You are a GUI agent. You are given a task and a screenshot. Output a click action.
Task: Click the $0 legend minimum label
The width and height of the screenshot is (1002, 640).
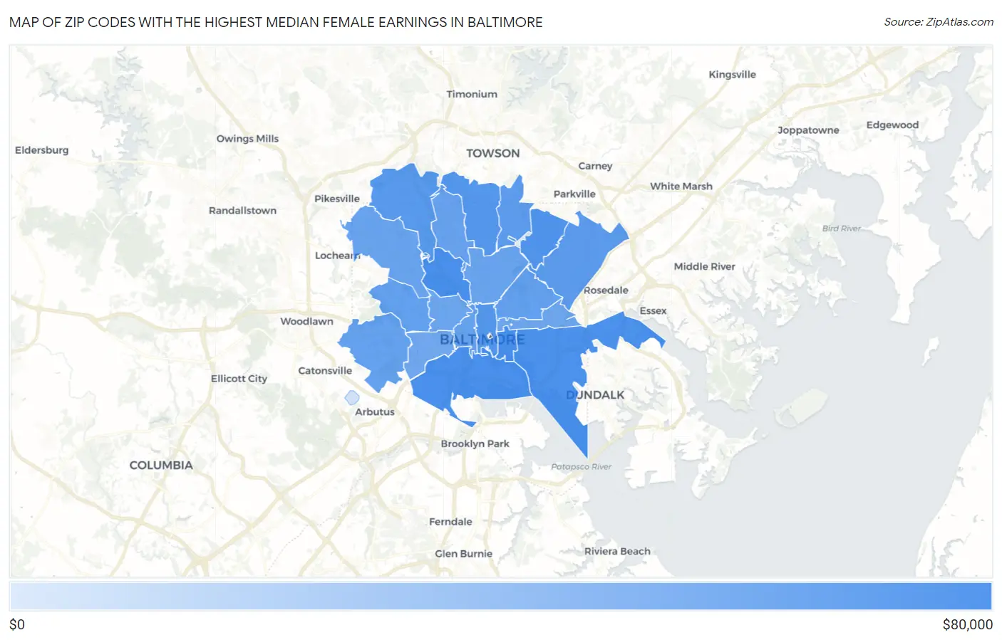[17, 625]
